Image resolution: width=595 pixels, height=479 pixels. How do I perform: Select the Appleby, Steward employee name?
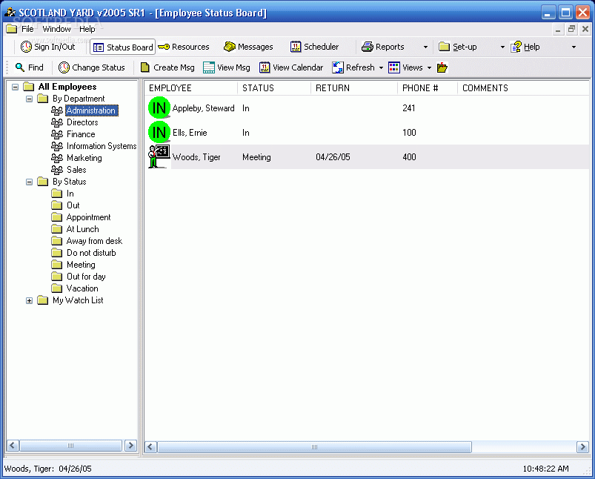pyautogui.click(x=203, y=108)
